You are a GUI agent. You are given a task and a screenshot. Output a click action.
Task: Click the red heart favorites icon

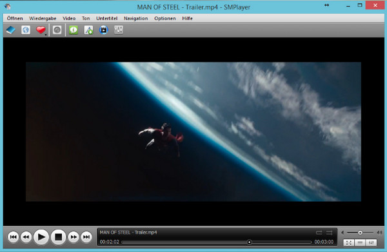[41, 30]
